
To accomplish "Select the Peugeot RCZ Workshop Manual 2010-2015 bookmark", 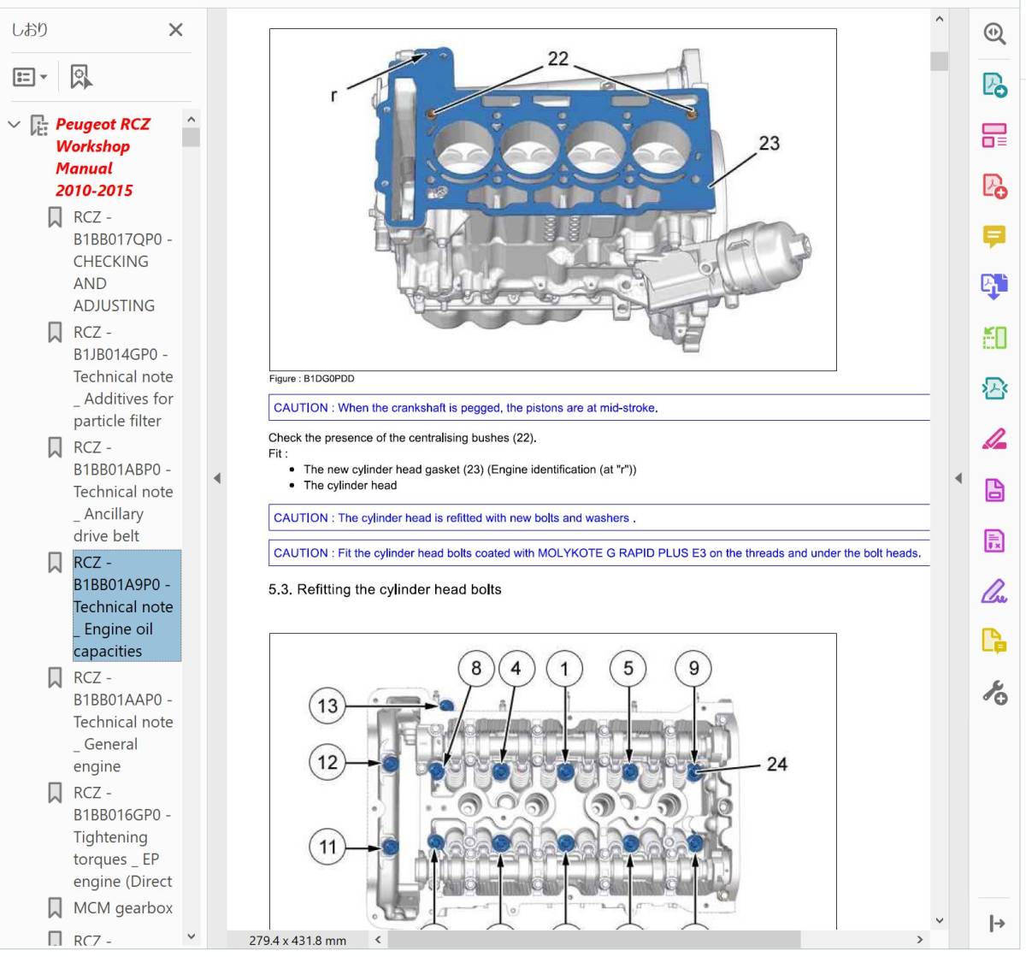I will tap(103, 157).
